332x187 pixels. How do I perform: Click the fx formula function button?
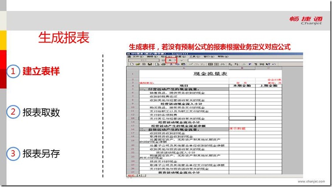[x=170, y=61]
